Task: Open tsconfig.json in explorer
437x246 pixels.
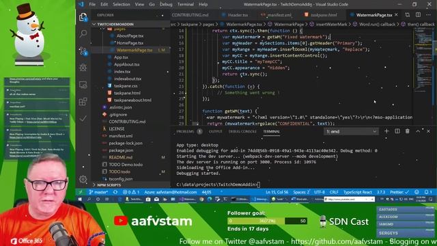Action: pos(120,179)
